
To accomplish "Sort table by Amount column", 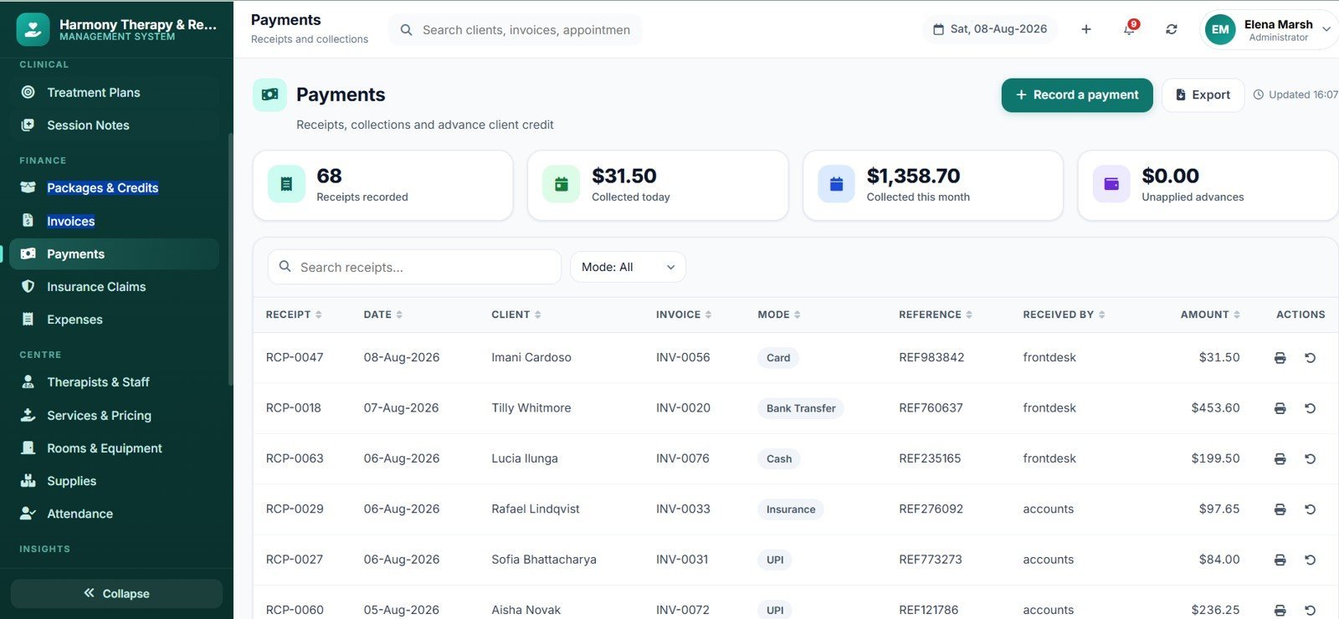I will click(1210, 315).
